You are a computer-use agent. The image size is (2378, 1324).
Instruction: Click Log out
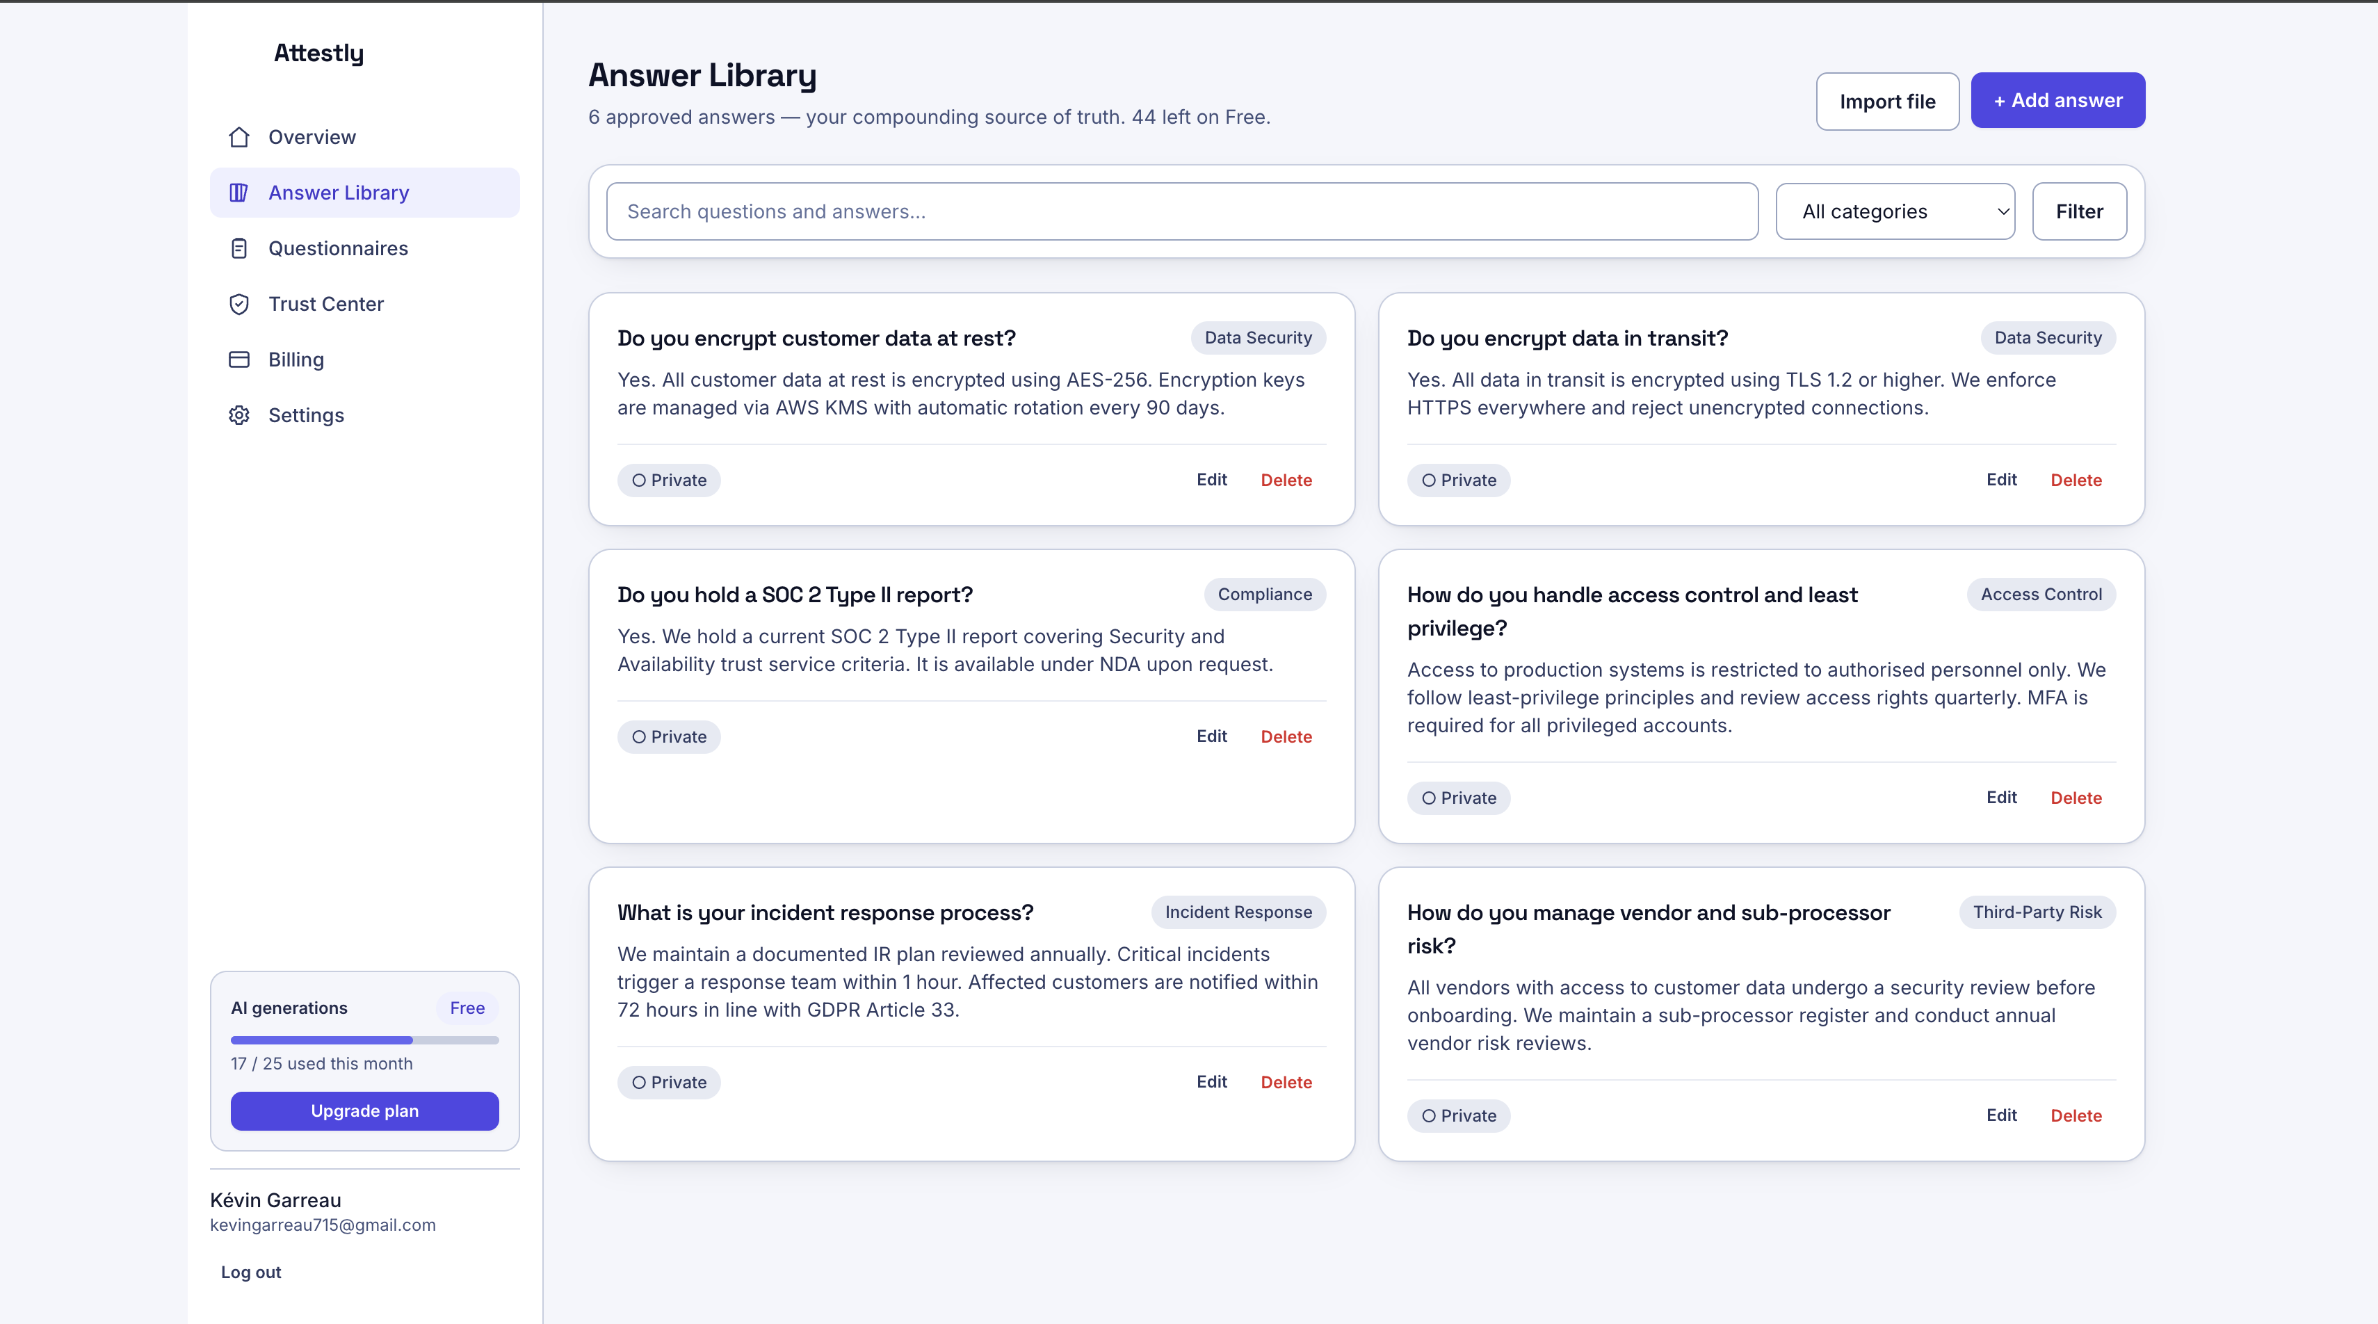tap(250, 1271)
